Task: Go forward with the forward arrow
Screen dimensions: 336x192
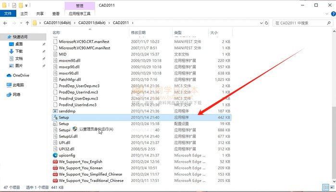Action: pyautogui.click(x=14, y=23)
